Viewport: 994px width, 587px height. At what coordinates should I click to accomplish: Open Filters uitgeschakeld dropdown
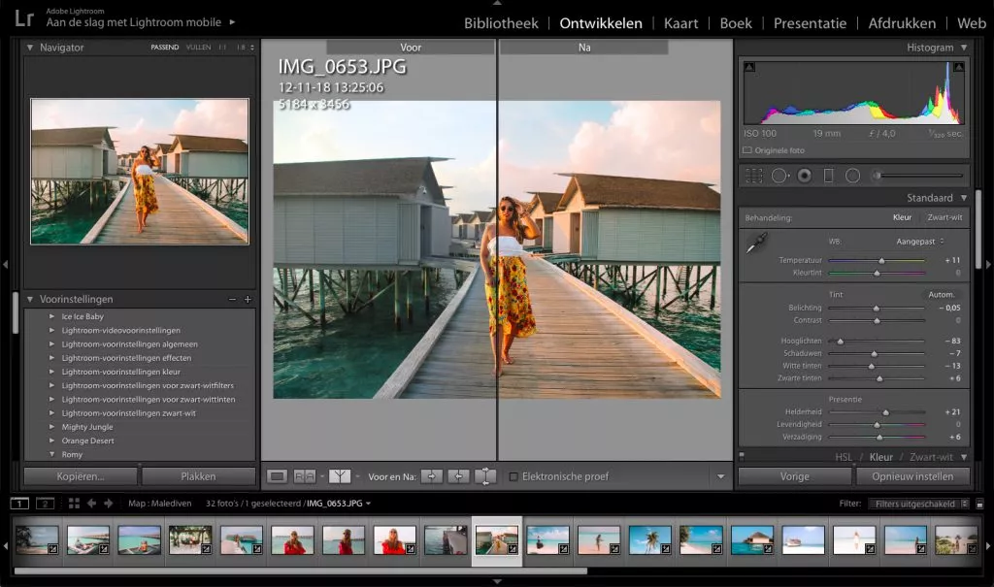(919, 504)
